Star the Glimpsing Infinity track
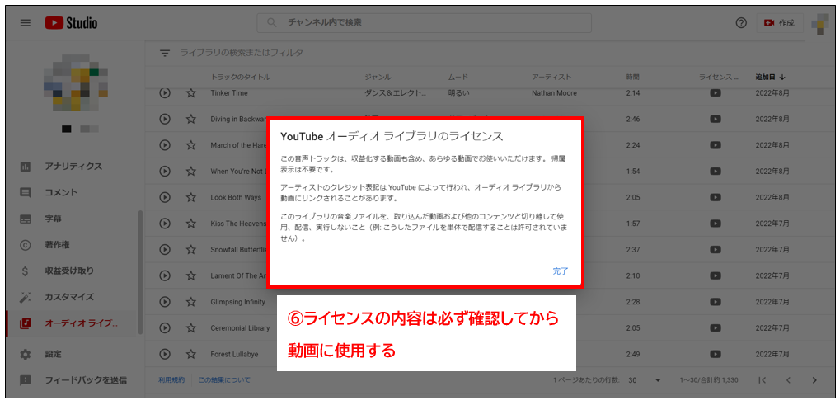Image resolution: width=840 pixels, height=405 pixels. [x=190, y=302]
